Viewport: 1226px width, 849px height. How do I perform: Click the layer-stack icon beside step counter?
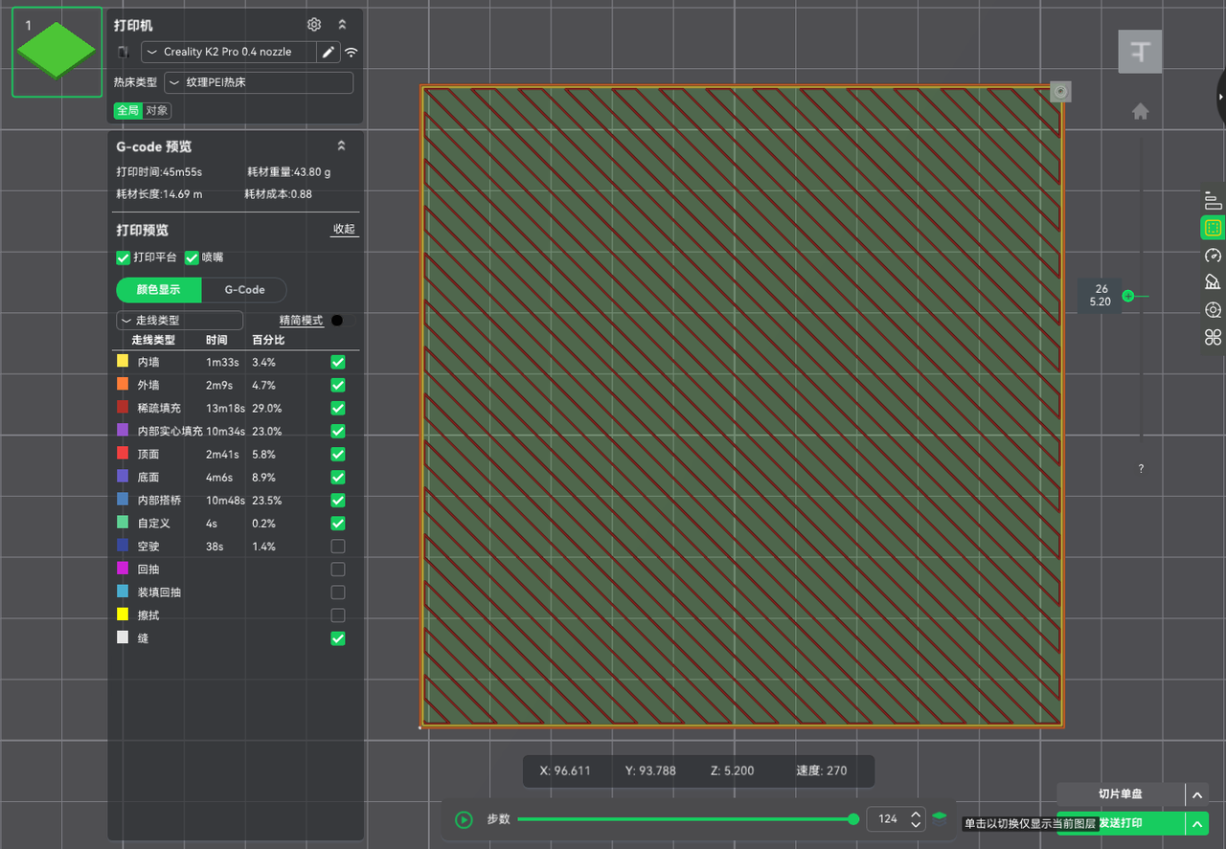coord(940,818)
